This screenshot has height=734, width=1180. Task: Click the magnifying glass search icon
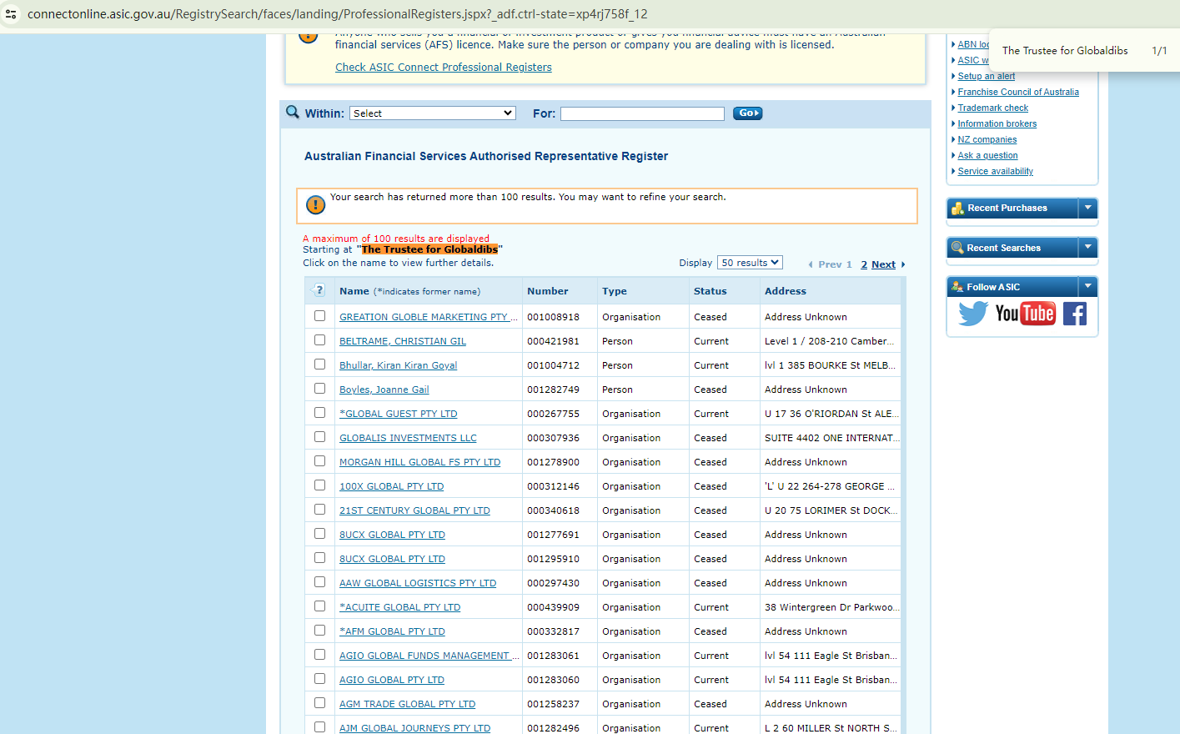[293, 113]
